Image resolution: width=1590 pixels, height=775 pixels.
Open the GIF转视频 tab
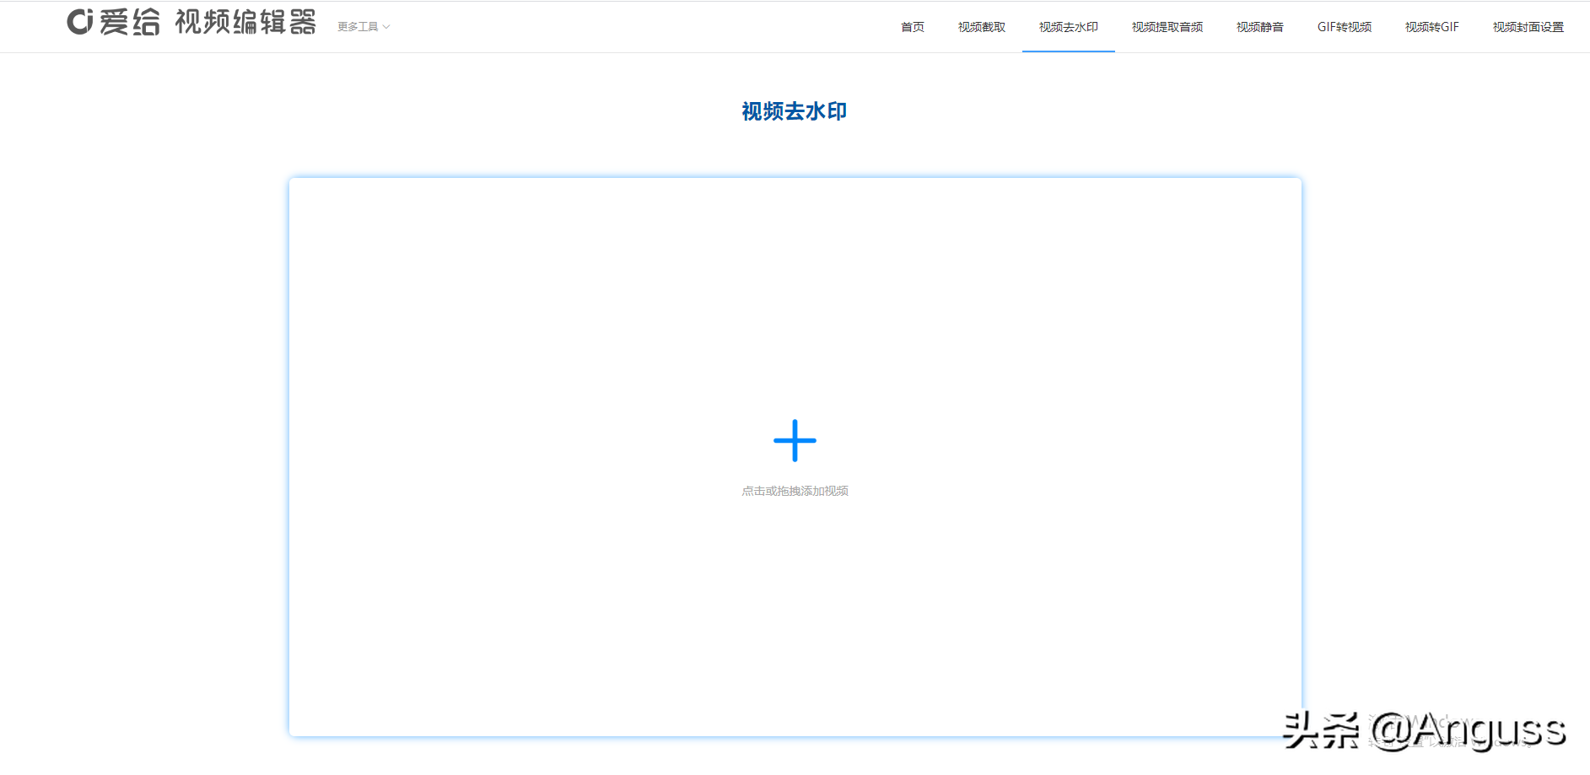pos(1344,27)
